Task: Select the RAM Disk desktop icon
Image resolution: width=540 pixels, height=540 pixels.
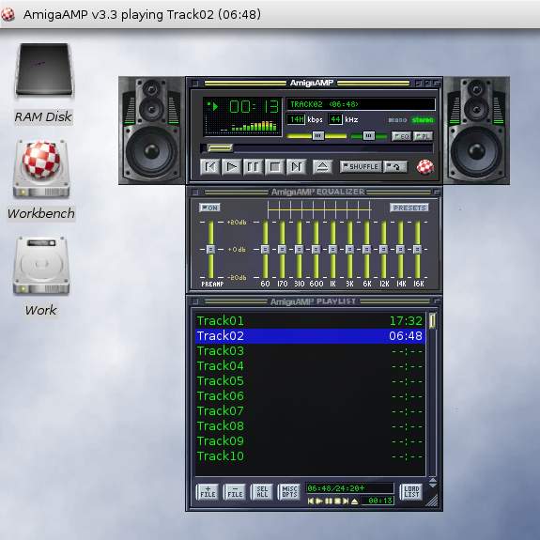Action: tap(44, 70)
